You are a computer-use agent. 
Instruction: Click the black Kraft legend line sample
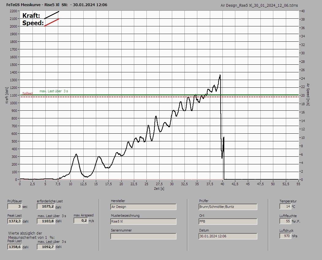(x=51, y=15)
